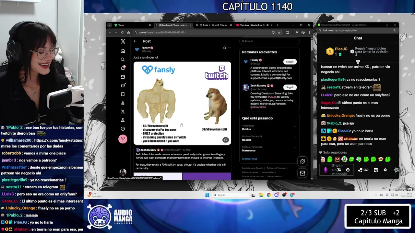Open the fansly vs twitch meme image
The image size is (415, 233).
coord(182,103)
